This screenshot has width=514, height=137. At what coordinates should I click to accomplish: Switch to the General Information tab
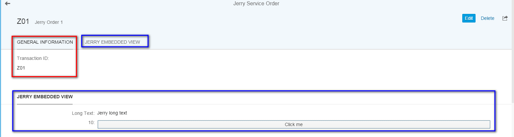[45, 42]
